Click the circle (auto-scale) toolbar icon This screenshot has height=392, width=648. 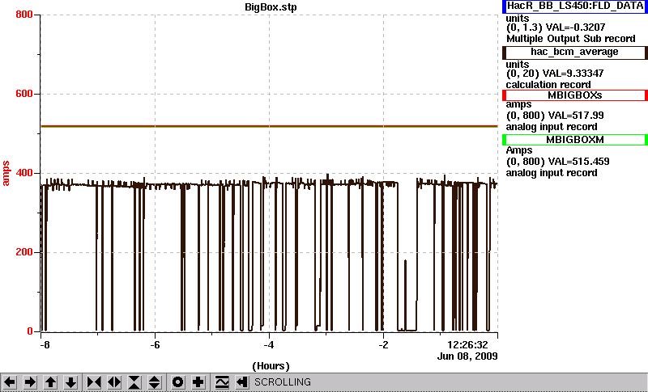click(x=177, y=382)
